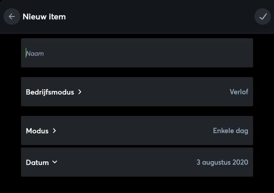The height and width of the screenshot is (193, 274).
Task: Click the date 3 augustus 2020
Action: [222, 163]
